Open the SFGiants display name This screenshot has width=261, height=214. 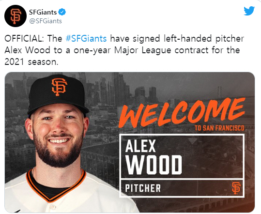(43, 12)
